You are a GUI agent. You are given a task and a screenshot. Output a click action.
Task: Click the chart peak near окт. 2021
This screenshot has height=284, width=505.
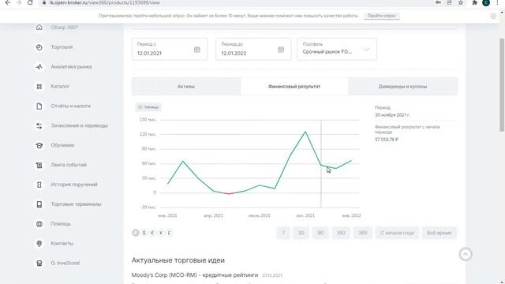tap(305, 132)
